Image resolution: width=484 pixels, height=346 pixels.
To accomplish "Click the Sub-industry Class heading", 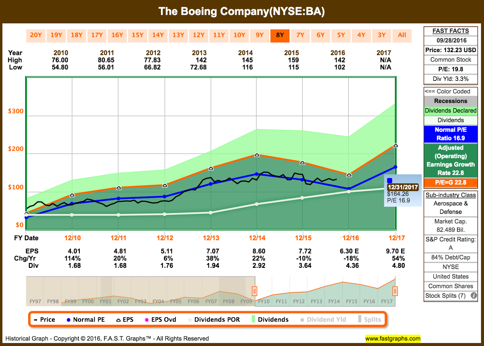I will 451,195.
